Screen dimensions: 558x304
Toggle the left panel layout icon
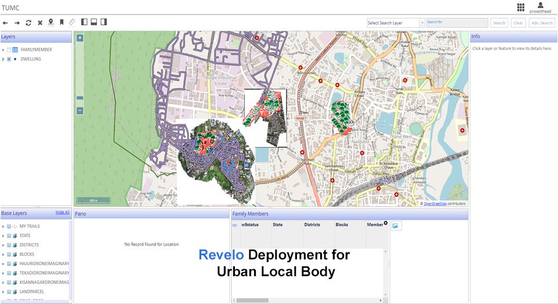click(84, 22)
